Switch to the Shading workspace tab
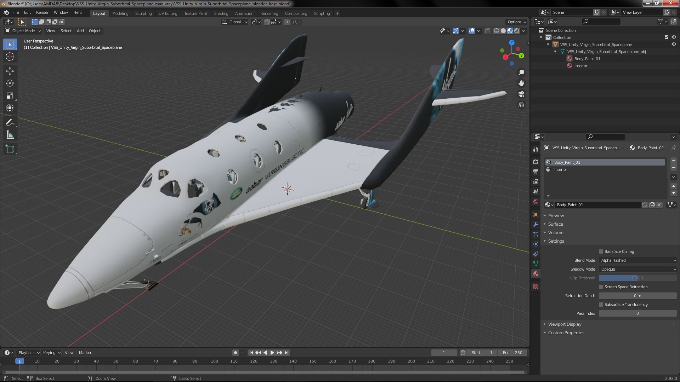The image size is (680, 382). pyautogui.click(x=221, y=13)
